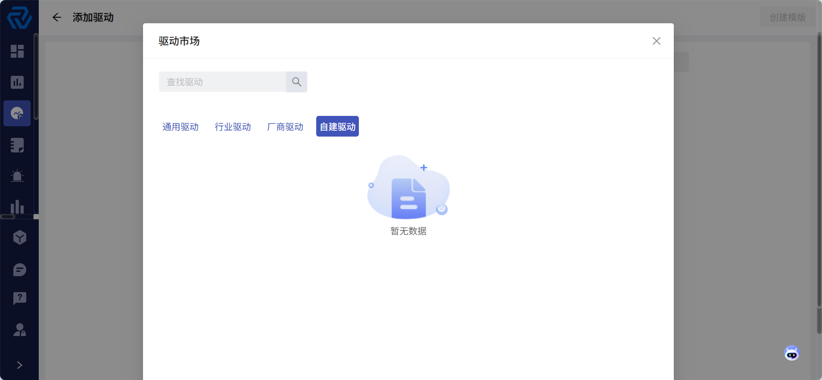The width and height of the screenshot is (822, 380).
Task: Click the sidebar vertical scrollbar
Action: 36,77
